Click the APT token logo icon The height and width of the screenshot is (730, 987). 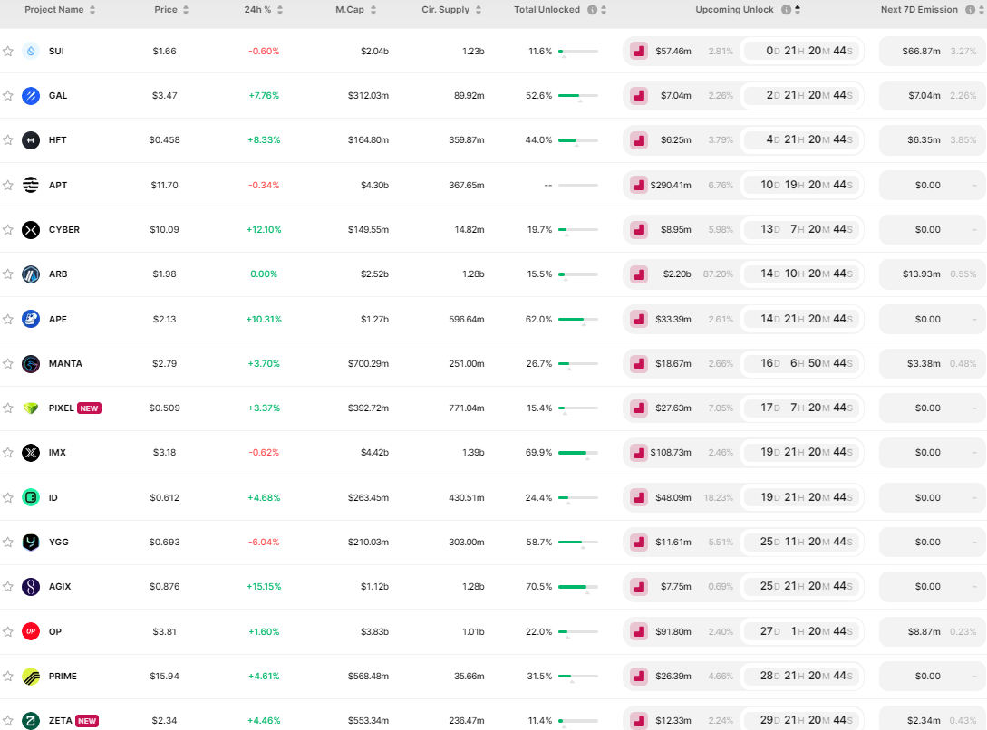pyautogui.click(x=31, y=185)
